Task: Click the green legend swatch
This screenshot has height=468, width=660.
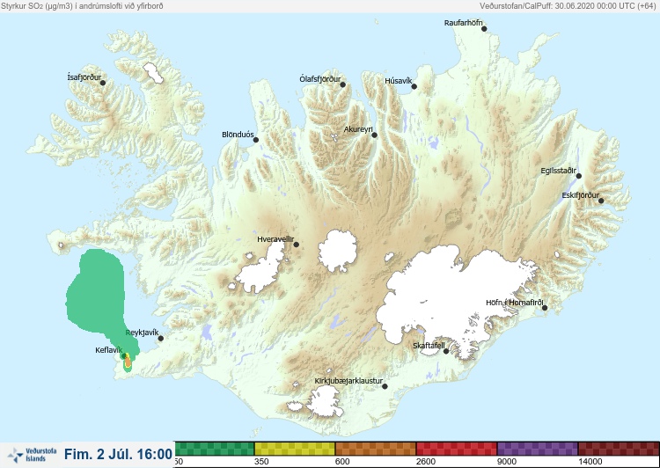Action: 214,449
